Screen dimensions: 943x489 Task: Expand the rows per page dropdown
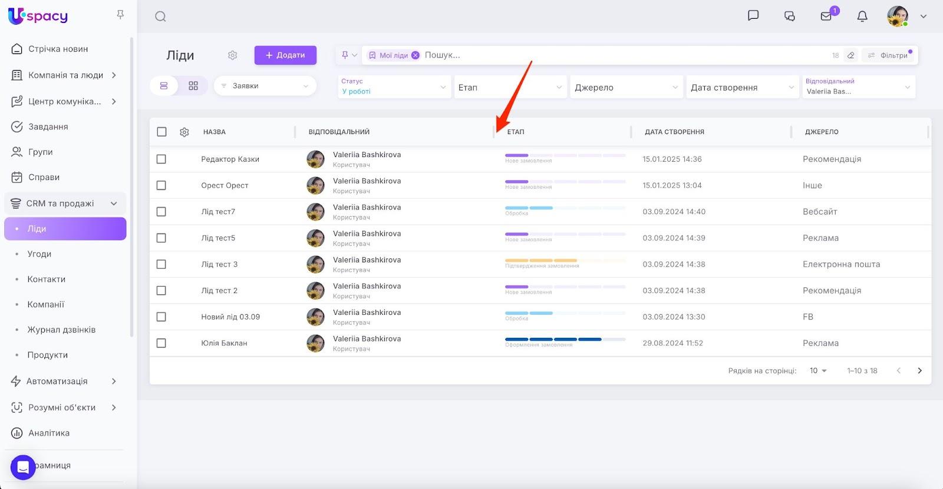[818, 371]
